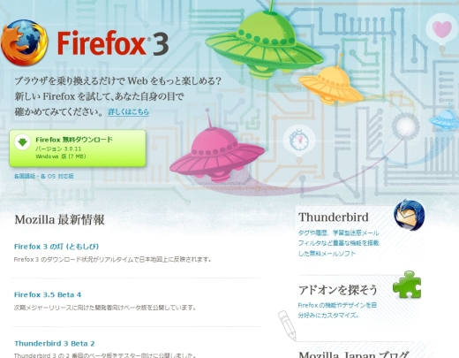This screenshot has width=459, height=358.
Task: Click the green download arrow icon
Action: click(22, 142)
